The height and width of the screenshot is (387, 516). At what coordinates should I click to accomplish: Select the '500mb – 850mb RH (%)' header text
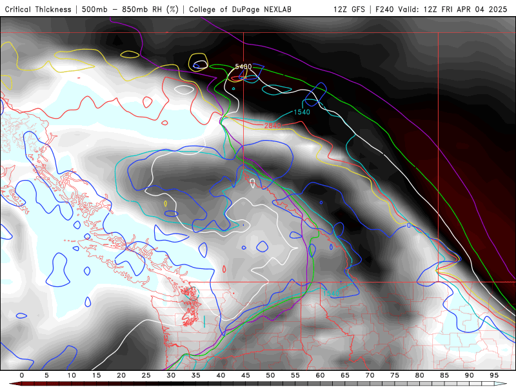[x=130, y=10]
